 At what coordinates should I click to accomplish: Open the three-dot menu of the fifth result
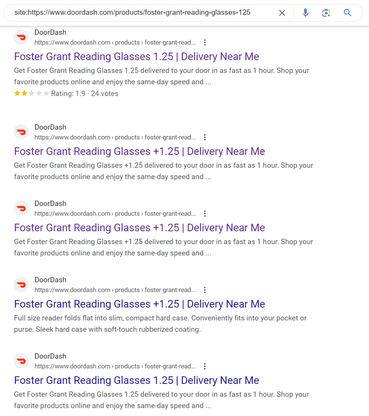[x=205, y=367]
